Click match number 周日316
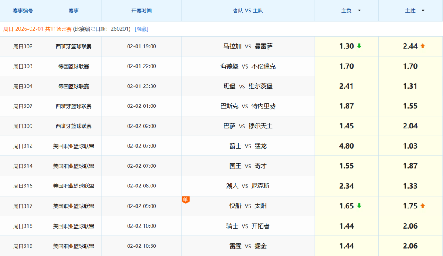The image size is (443, 256). pyautogui.click(x=23, y=186)
